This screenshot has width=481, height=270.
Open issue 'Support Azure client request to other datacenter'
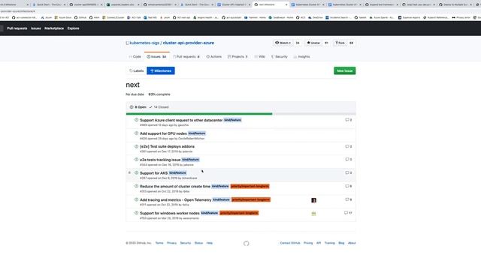181,120
